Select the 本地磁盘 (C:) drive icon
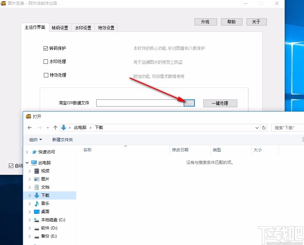The image size is (304, 245). tap(36, 220)
